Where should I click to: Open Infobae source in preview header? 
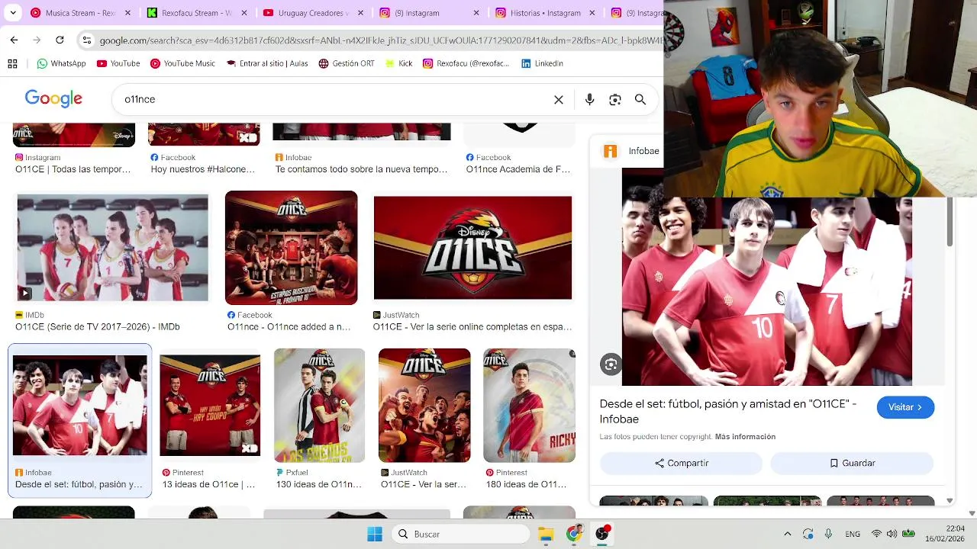point(632,151)
